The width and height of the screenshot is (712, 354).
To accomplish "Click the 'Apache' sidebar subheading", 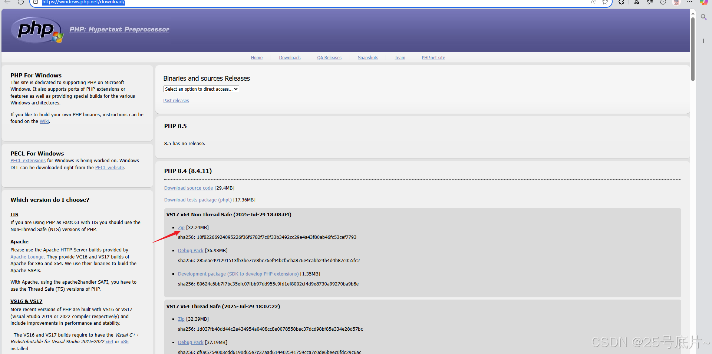I will (x=19, y=242).
